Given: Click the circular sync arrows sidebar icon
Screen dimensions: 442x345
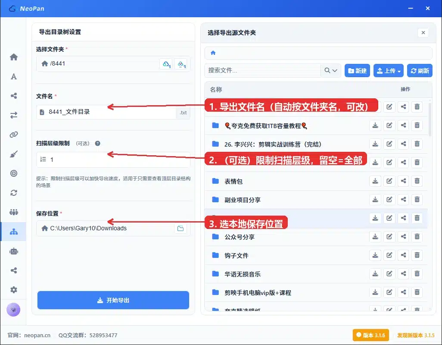Looking at the screenshot, I should tap(13, 193).
